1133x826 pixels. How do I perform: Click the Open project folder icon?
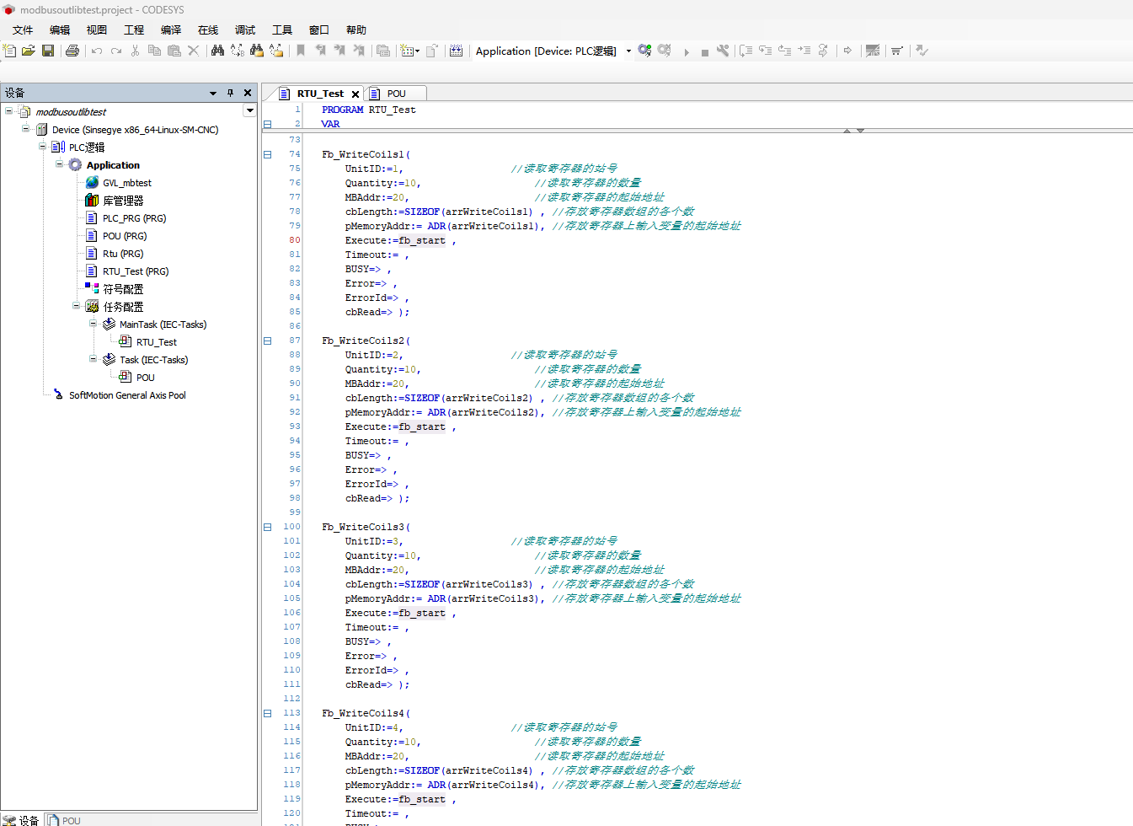pos(29,51)
